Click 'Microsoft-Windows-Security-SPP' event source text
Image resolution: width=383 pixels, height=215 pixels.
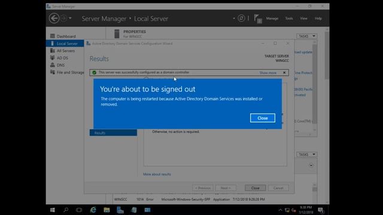(x=186, y=199)
